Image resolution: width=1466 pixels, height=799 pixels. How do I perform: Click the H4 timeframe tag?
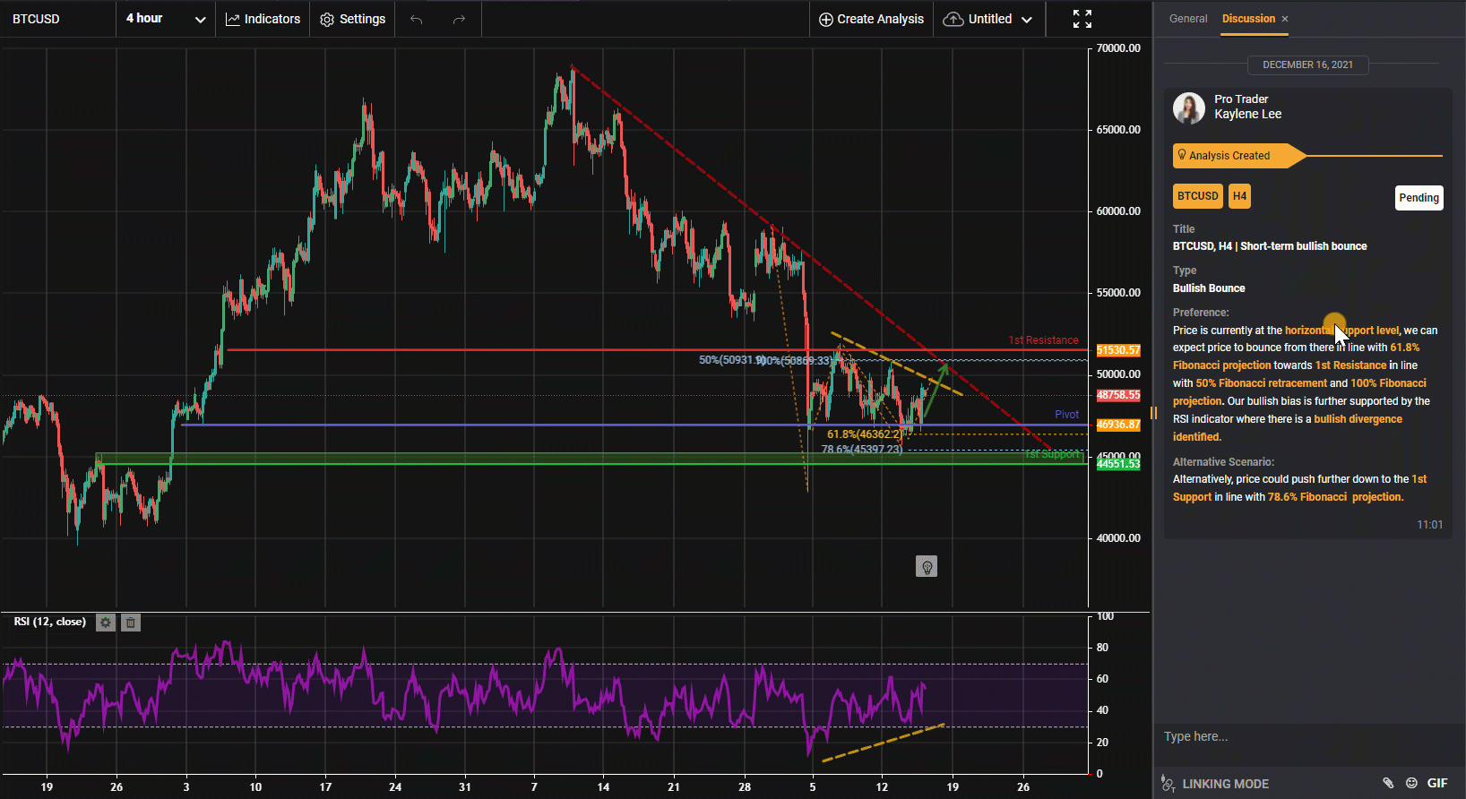[x=1239, y=196]
